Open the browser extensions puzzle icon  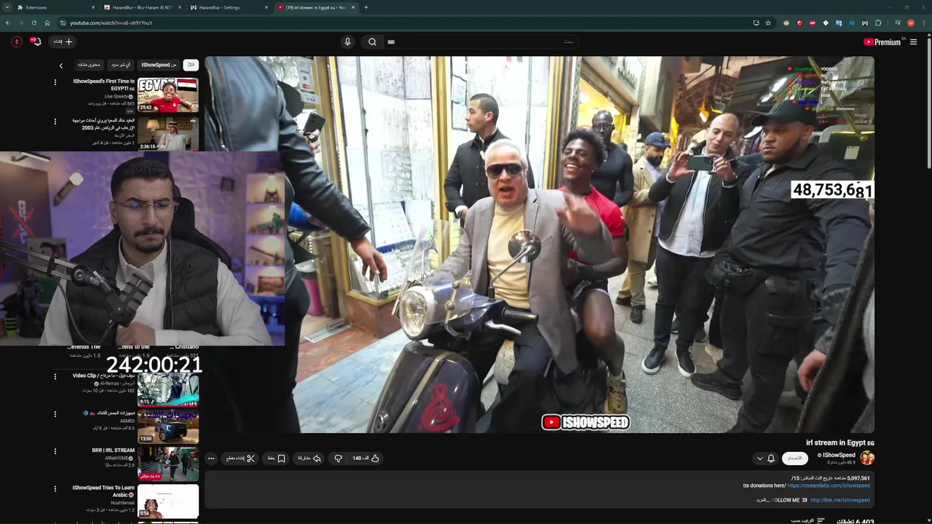[878, 23]
